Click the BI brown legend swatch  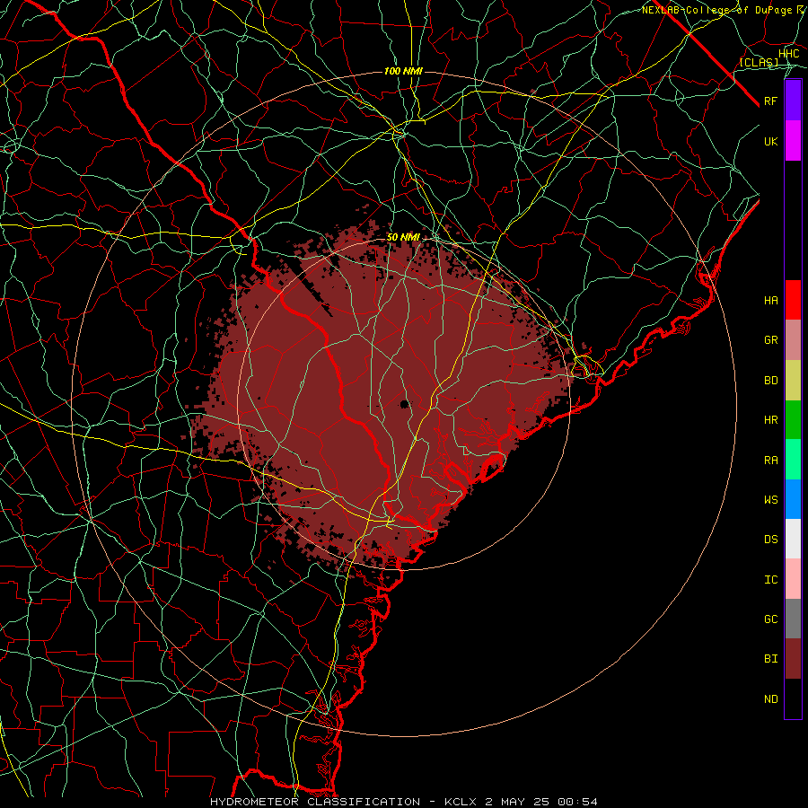point(793,659)
